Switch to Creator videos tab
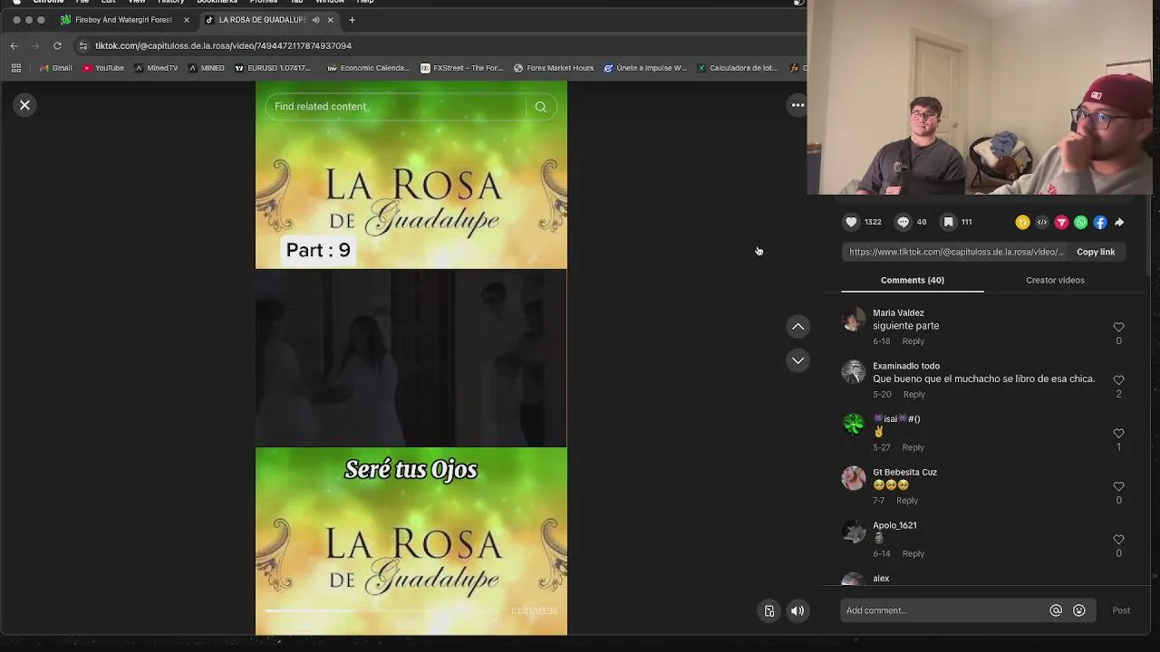This screenshot has height=652, width=1160. (x=1055, y=280)
